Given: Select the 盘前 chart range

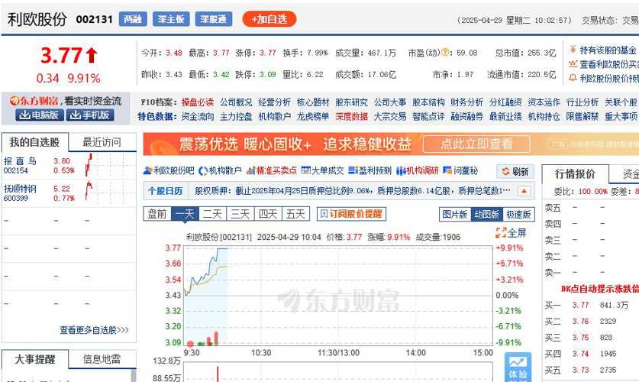Looking at the screenshot, I should tap(157, 214).
